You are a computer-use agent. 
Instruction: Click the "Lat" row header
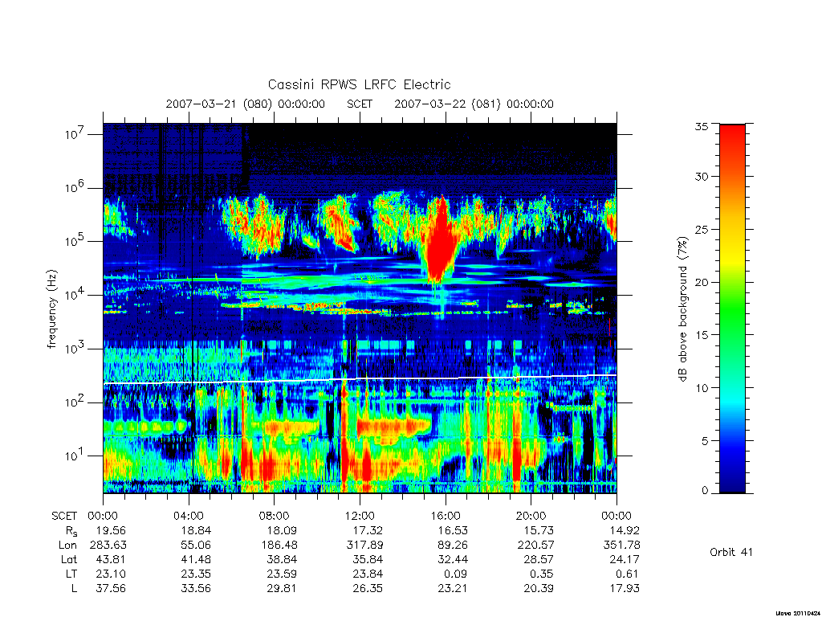click(69, 559)
